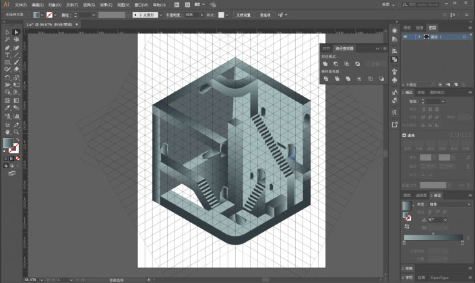475x283 pixels.
Task: Select the Rotate tool
Action: click(7, 78)
